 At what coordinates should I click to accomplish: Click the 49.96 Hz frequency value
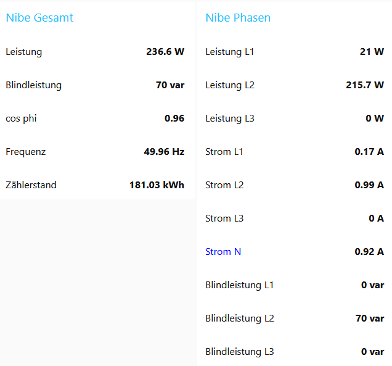[164, 152]
